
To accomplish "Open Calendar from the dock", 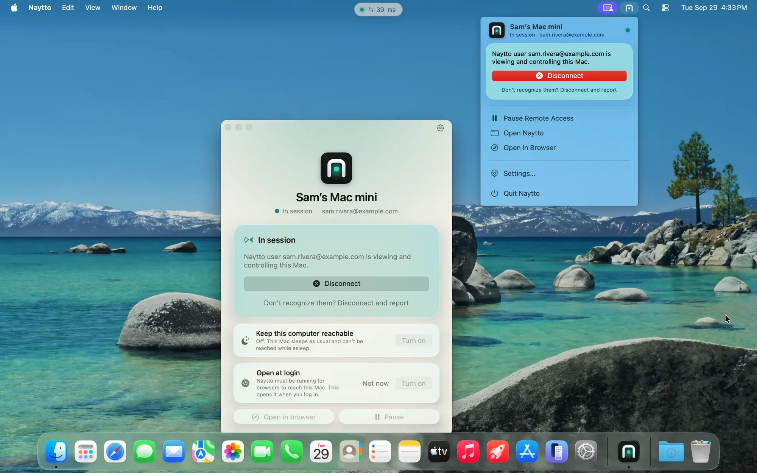I will coord(321,451).
